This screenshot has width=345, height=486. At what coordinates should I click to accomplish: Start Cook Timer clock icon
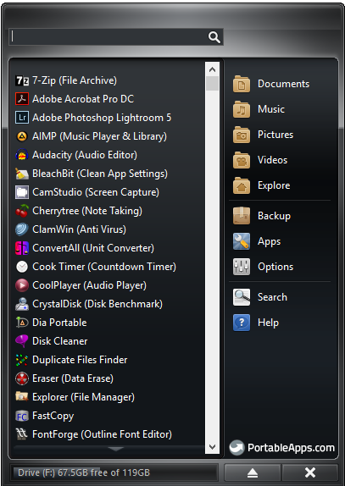tap(22, 267)
